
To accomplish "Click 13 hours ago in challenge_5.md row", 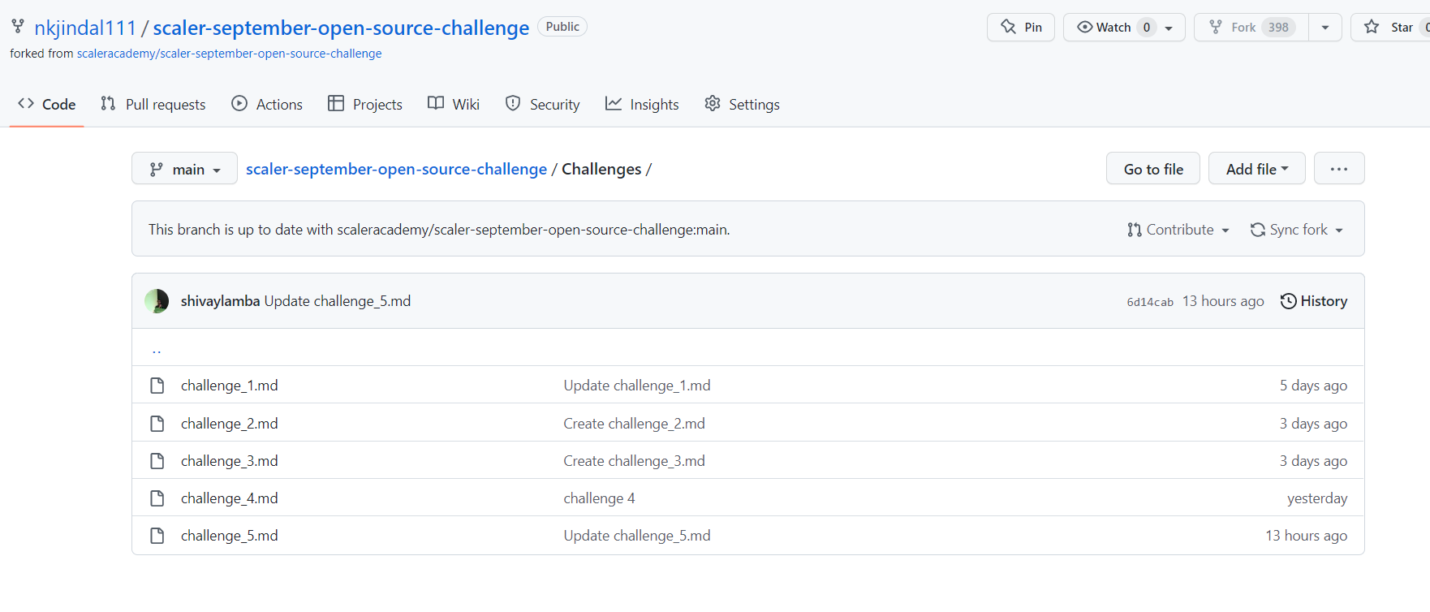I will [x=1307, y=536].
